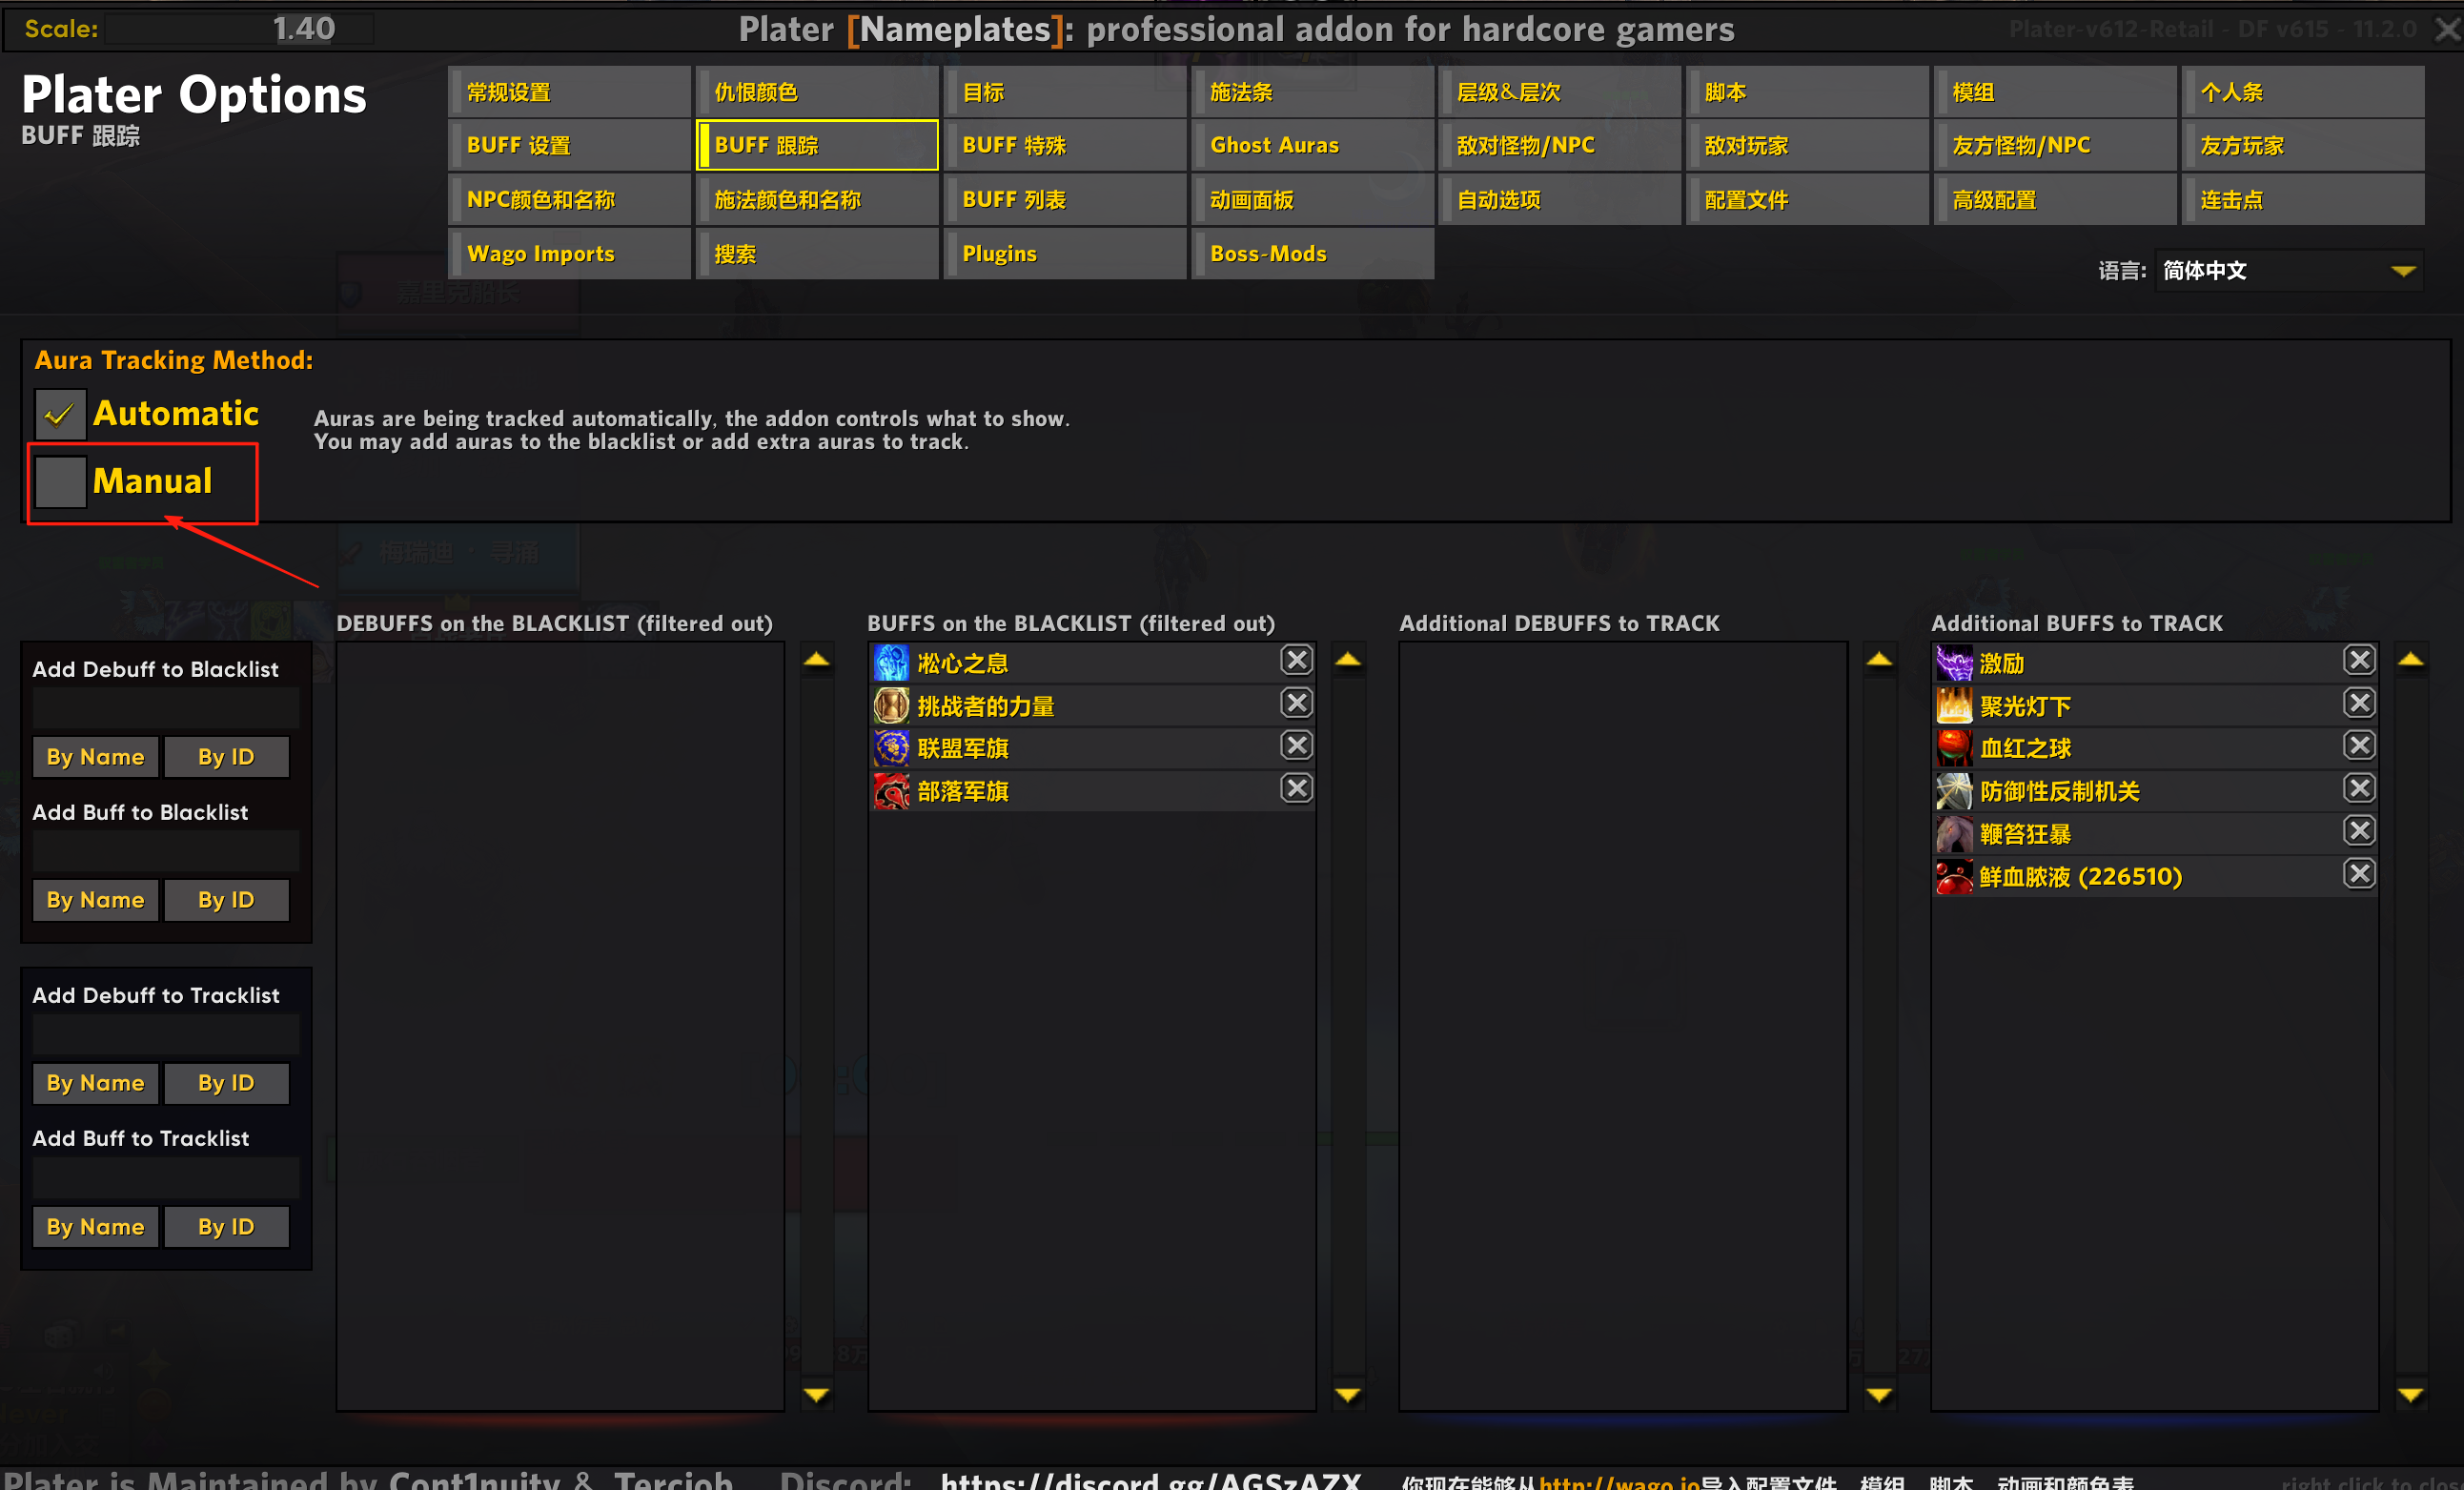The image size is (2464, 1490).
Task: Click the 防御性反制机关 spell icon
Action: click(x=1954, y=791)
